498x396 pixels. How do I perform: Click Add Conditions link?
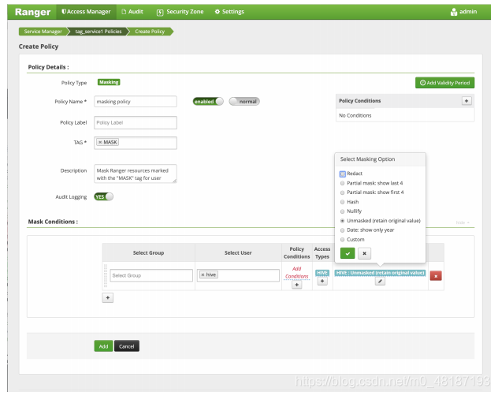tap(296, 273)
